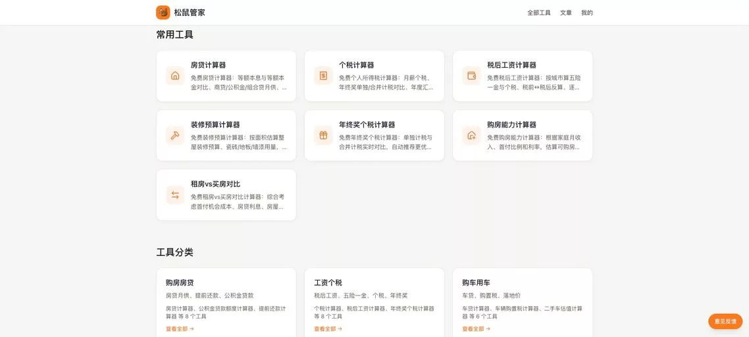Click the 税后工资计算器 description text
This screenshot has width=749, height=337.
tap(534, 83)
